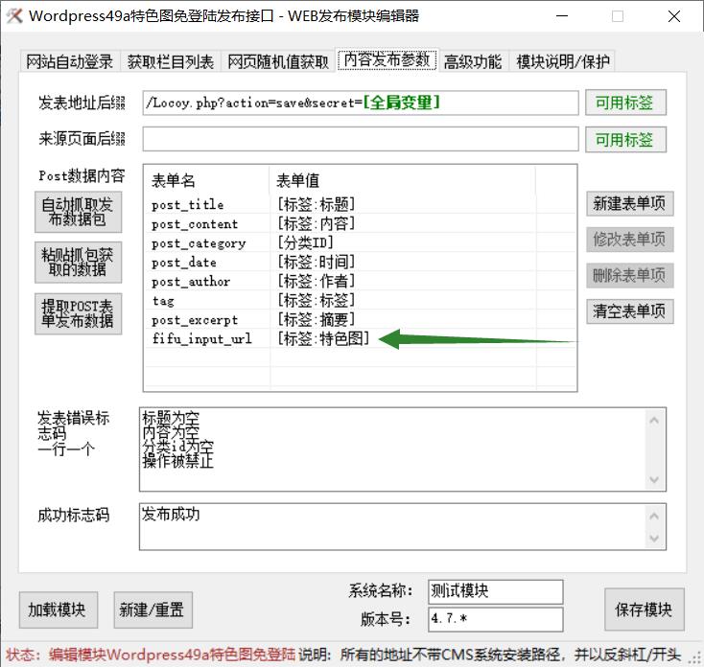Click the [标签:标签] value cell

point(317,300)
